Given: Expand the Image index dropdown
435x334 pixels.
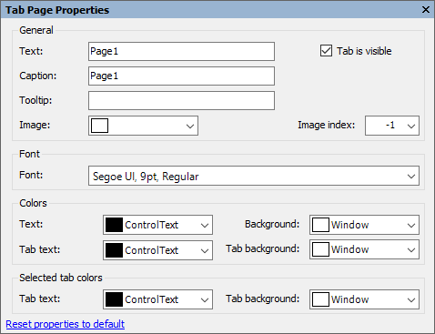Looking at the screenshot, I should pyautogui.click(x=411, y=126).
